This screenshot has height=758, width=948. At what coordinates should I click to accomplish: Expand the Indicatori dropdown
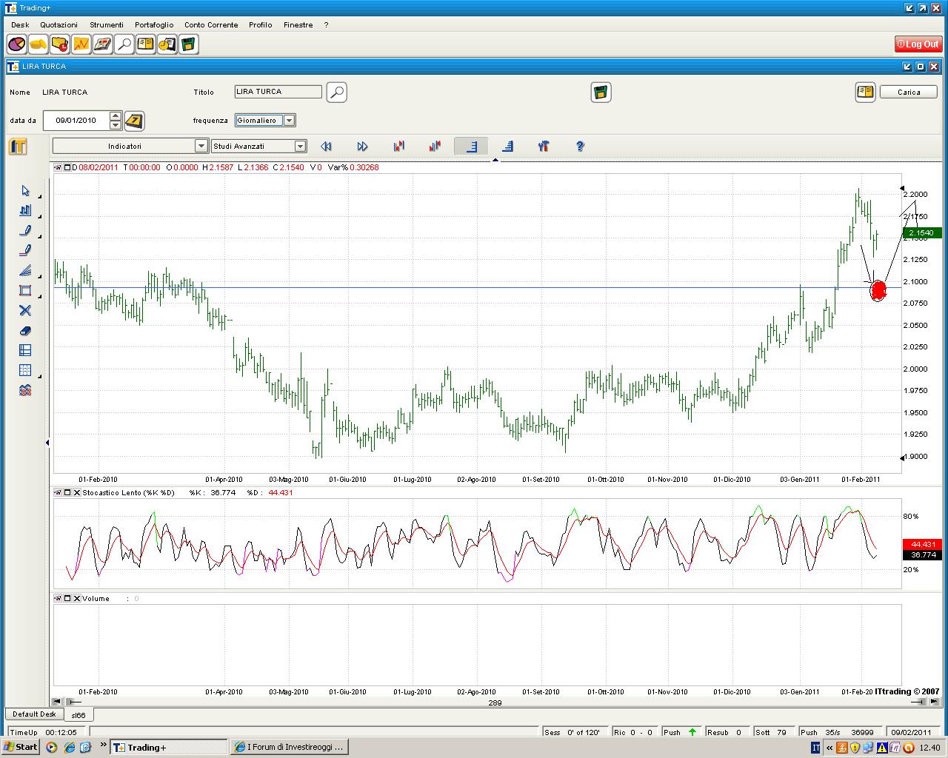pyautogui.click(x=201, y=147)
